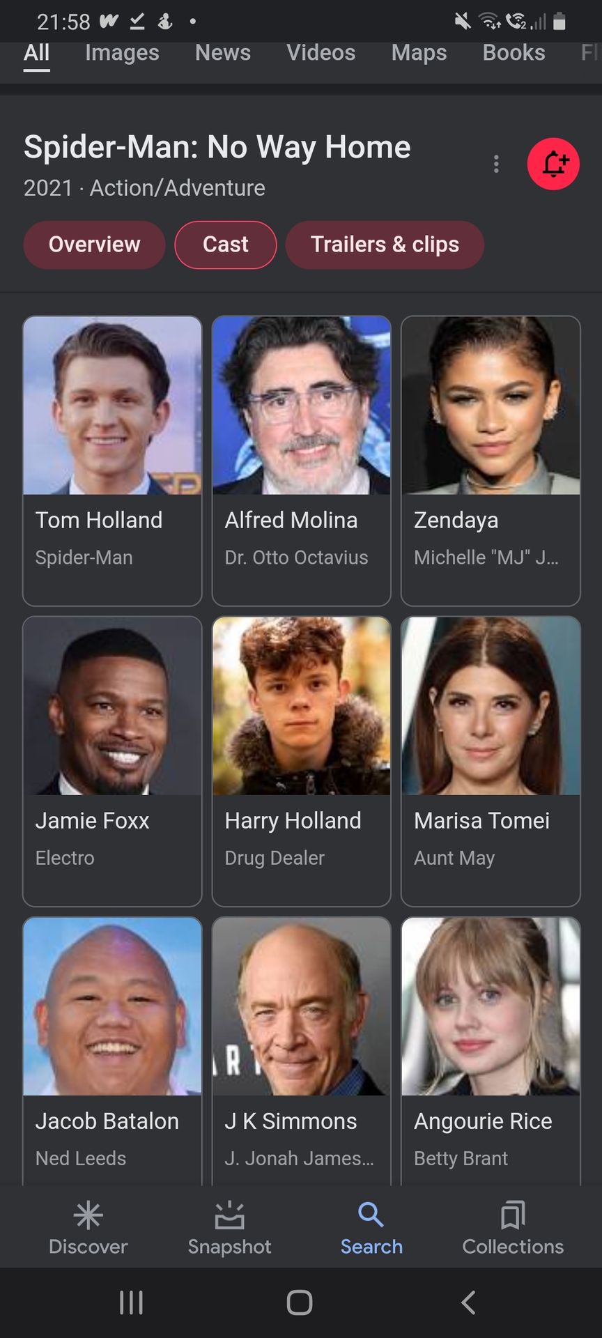Tap the Marisa Tomei Aunt May card
The height and width of the screenshot is (1338, 602).
click(491, 761)
